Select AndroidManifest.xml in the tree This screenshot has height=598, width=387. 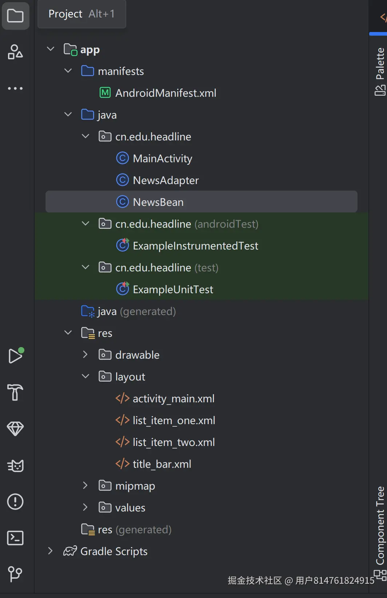165,93
